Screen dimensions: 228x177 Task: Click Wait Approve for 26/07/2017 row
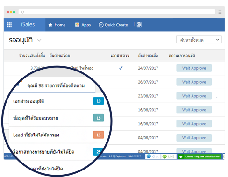coord(194,82)
